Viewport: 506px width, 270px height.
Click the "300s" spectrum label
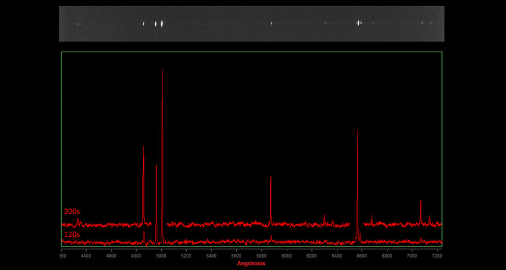click(71, 211)
